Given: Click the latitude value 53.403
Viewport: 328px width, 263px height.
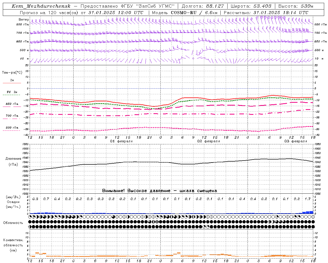Looking at the screenshot, I should pyautogui.click(x=262, y=6).
